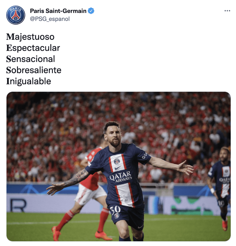Select the word Majestuoso in tweet
The image size is (236, 246).
(30, 37)
